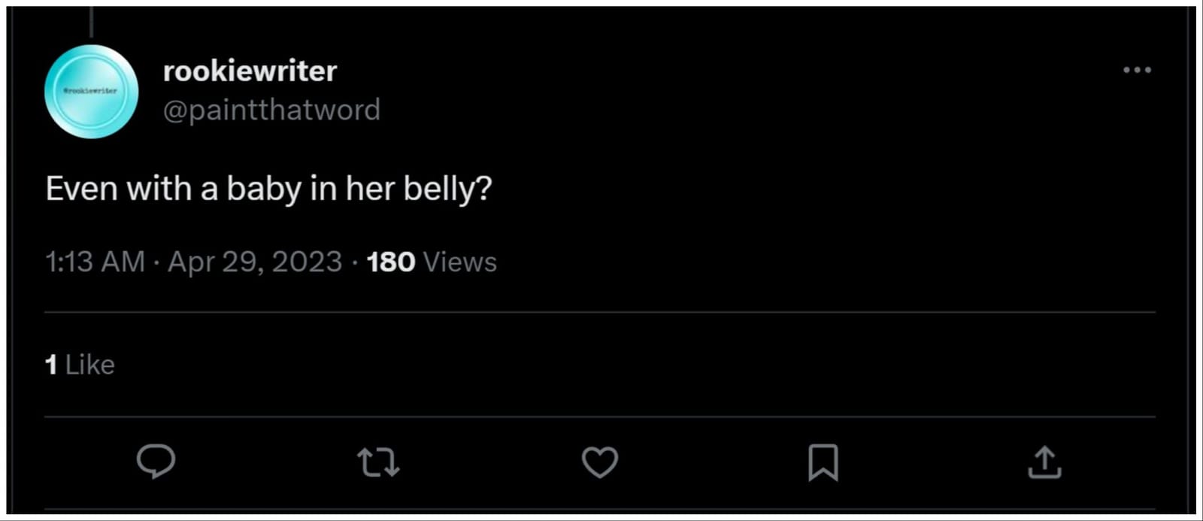Viewport: 1203px width, 521px height.
Task: Click the tweet text about baby
Action: coord(268,188)
